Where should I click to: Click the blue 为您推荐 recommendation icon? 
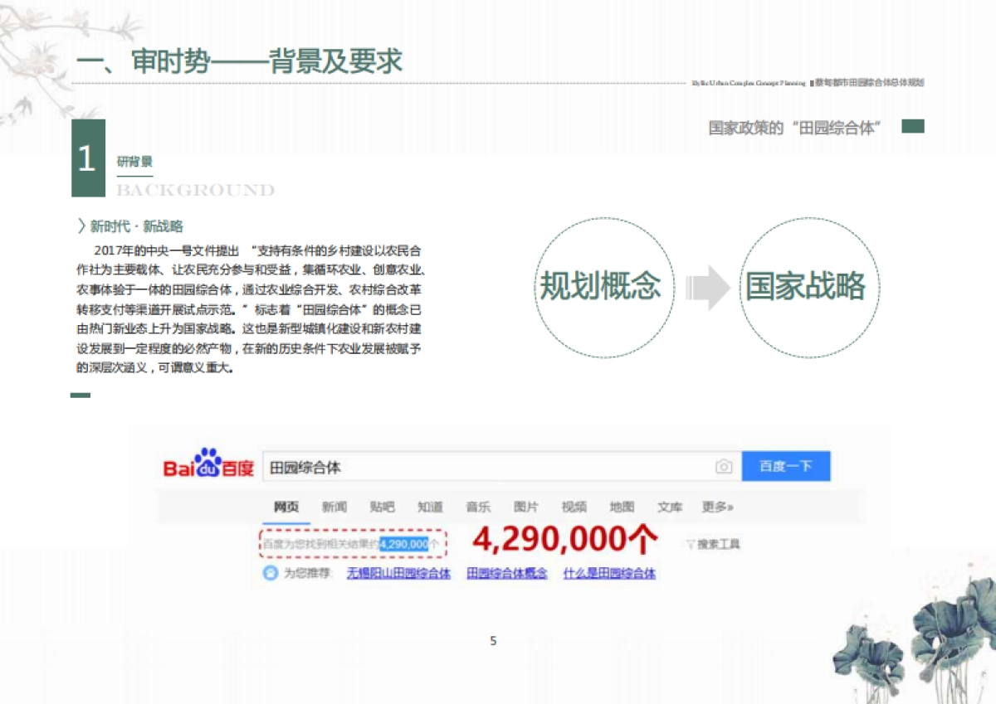tap(270, 573)
